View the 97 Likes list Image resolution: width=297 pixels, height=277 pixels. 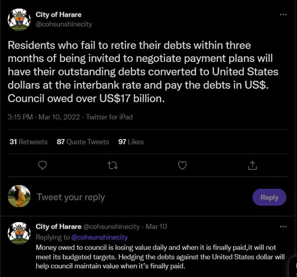pos(131,142)
